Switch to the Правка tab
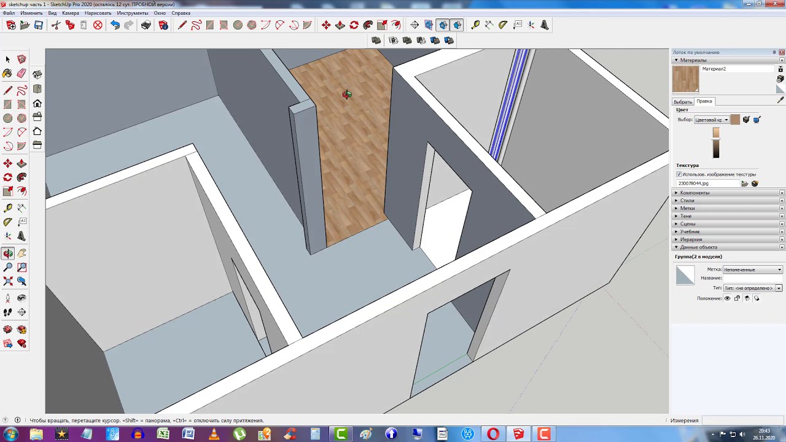The height and width of the screenshot is (442, 786). 704,101
